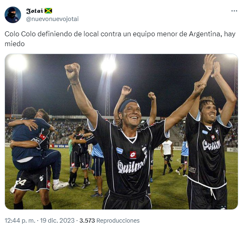Image resolution: width=242 pixels, height=228 pixels.
Task: Click the tweet text starting with Colo Colo
Action: pyautogui.click(x=120, y=39)
